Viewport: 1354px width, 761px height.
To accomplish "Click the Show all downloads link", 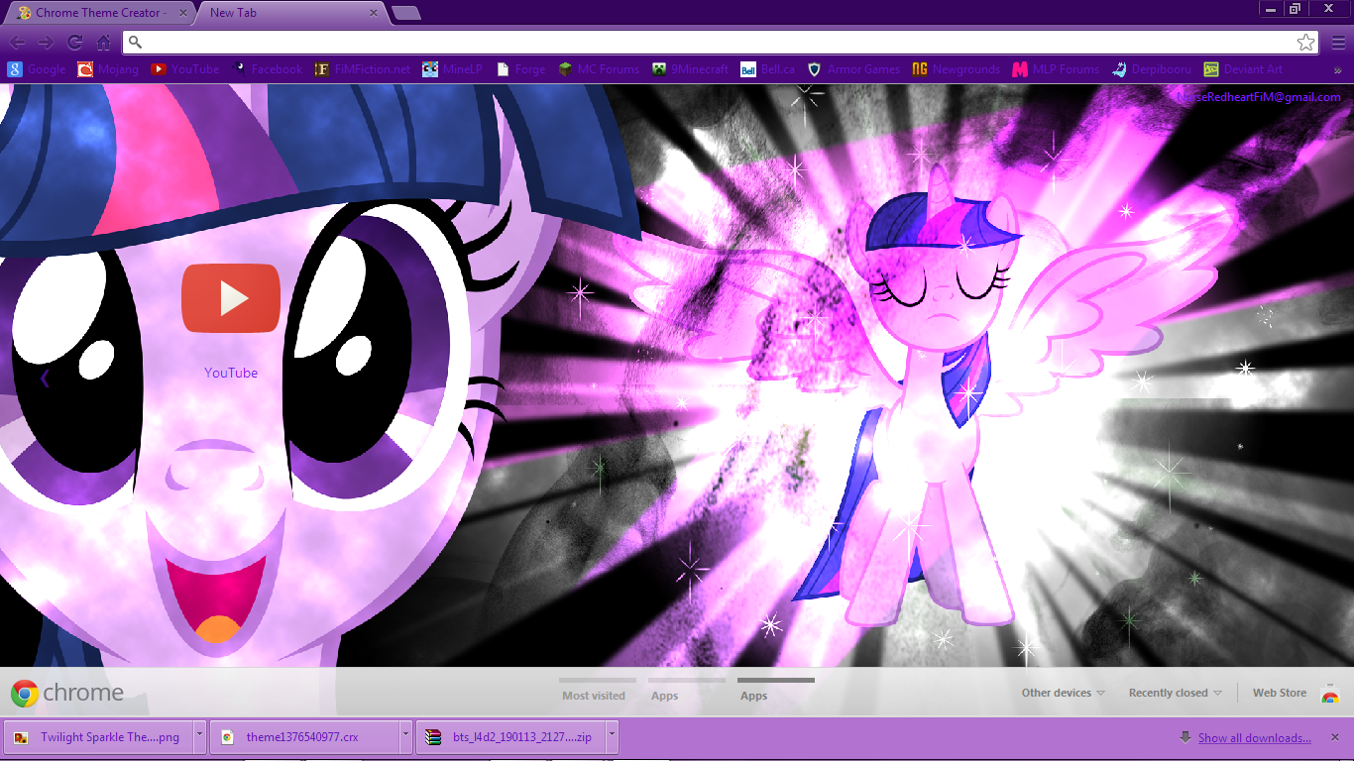I will click(1255, 737).
